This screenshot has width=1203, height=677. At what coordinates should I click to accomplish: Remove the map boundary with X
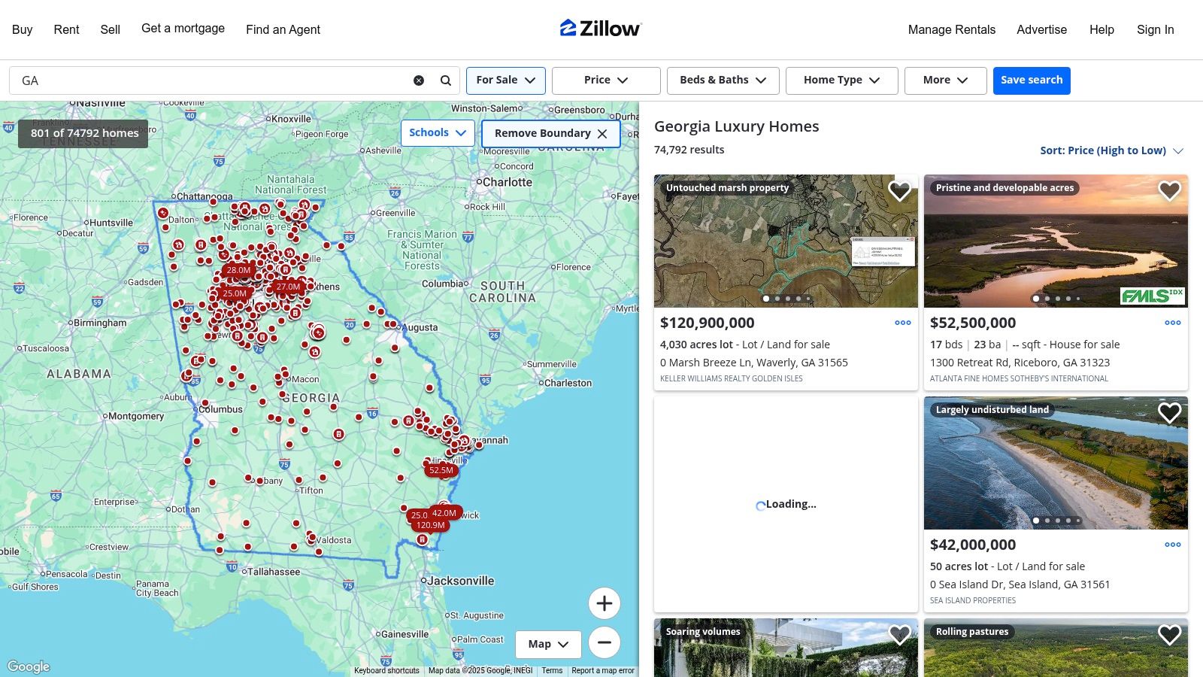602,134
